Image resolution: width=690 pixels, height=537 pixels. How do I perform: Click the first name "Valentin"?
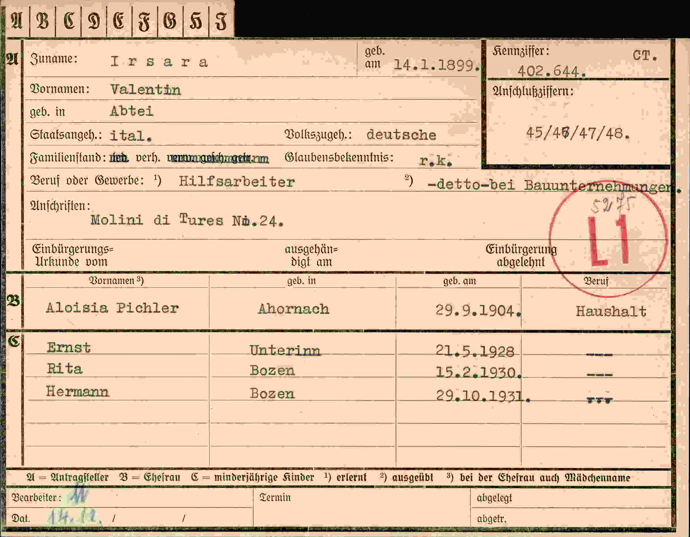[x=146, y=90]
